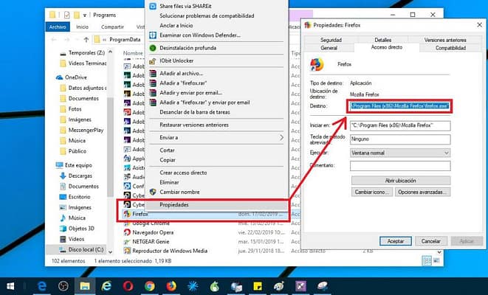Click the Firefox icon in the taskbar

pyautogui.click(x=171, y=285)
